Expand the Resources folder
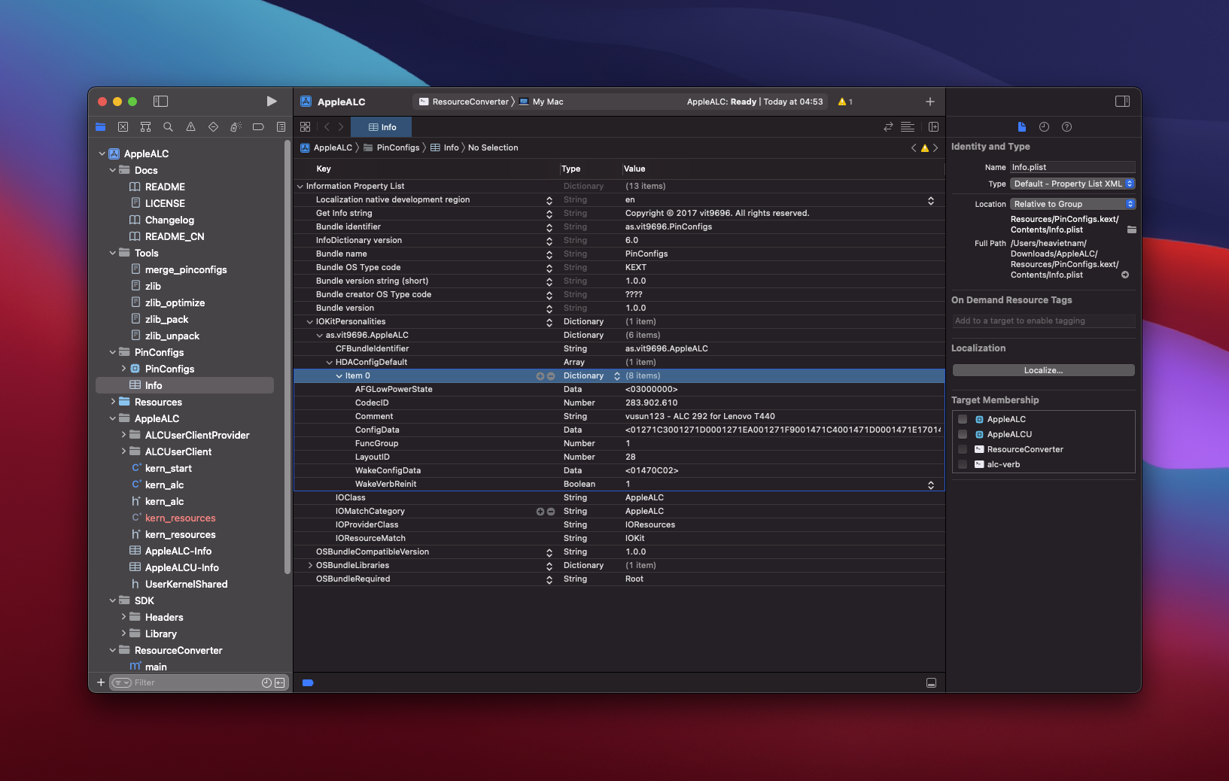 pyautogui.click(x=113, y=403)
